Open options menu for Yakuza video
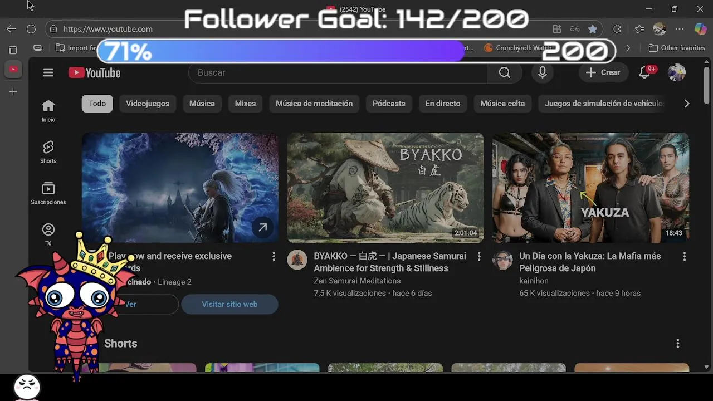 [684, 256]
